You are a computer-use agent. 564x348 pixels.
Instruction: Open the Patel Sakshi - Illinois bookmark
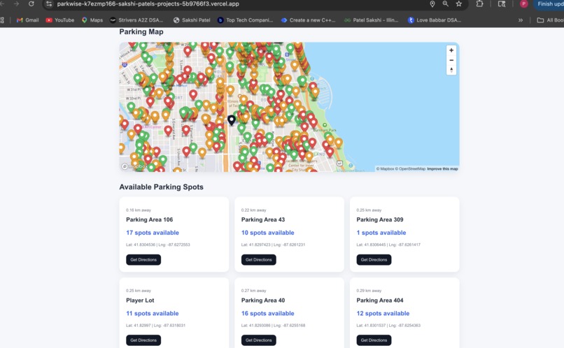(x=371, y=20)
